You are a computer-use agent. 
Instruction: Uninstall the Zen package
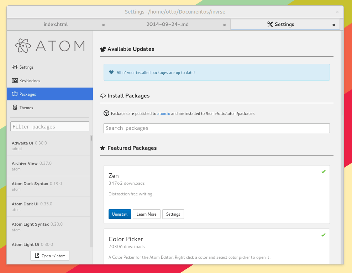pos(120,214)
